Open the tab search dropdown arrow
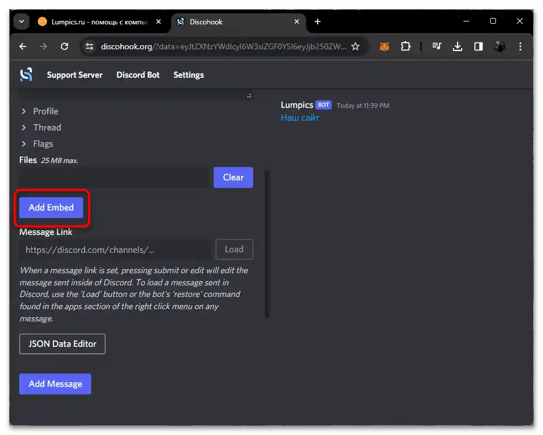Screen dimensions: 543x435 21,21
